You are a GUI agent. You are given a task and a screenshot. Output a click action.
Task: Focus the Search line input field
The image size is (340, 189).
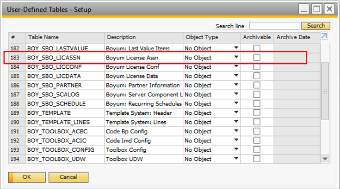point(275,26)
